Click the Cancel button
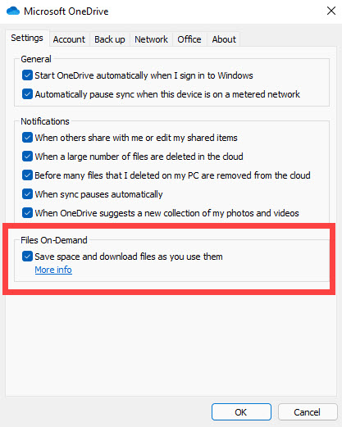Screen dimensions: 342x427 click(307, 412)
